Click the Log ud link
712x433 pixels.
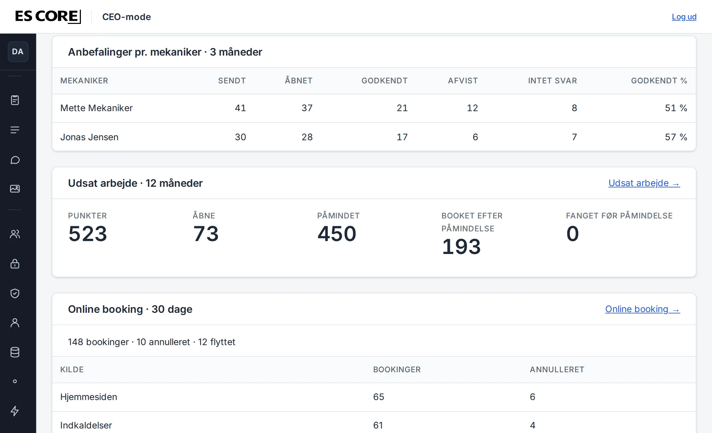click(x=684, y=17)
